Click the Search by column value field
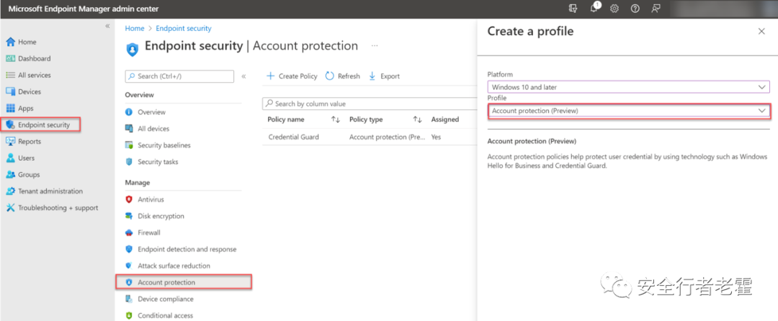This screenshot has height=321, width=778. [370, 104]
